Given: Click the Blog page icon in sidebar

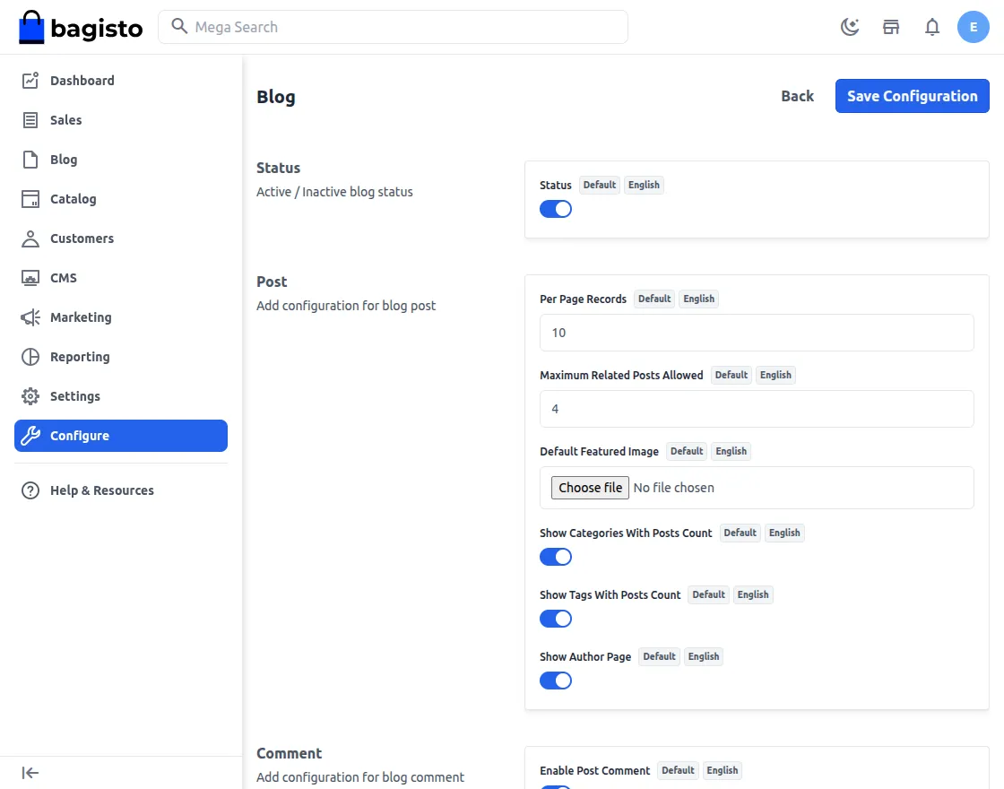Looking at the screenshot, I should (x=30, y=160).
